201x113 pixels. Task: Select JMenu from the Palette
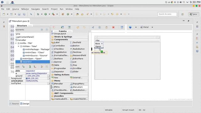click(x=56, y=87)
